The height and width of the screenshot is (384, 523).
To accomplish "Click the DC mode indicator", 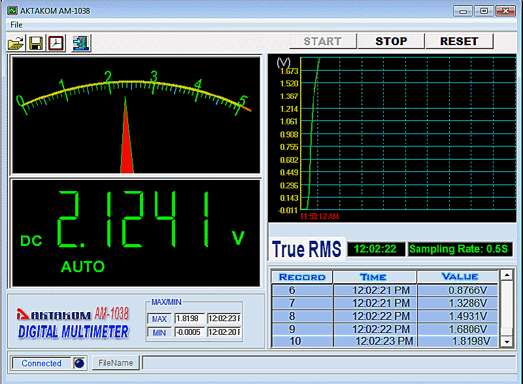I will [31, 241].
